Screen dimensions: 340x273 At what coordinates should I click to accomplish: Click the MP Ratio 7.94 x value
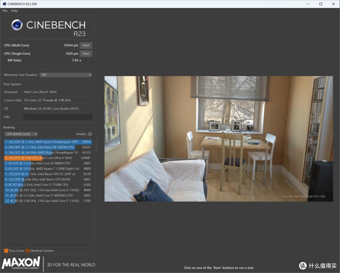click(76, 60)
